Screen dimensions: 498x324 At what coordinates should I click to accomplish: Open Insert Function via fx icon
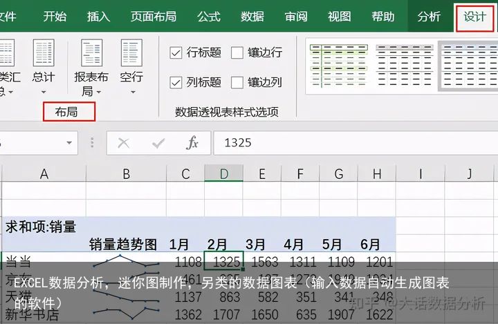point(192,143)
